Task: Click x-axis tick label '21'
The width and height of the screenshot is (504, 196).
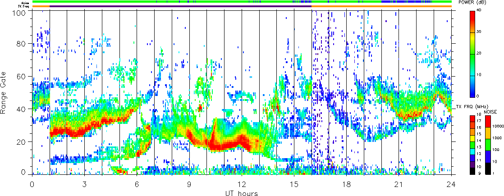Action: (399, 184)
